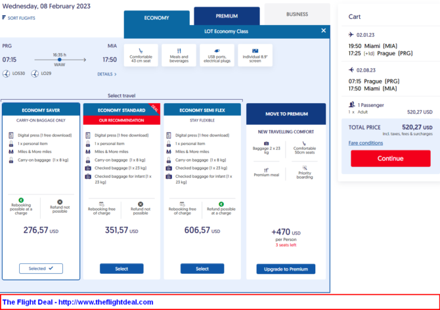
Task: Click Premium comfortable 50cm seats icon
Action: [304, 143]
